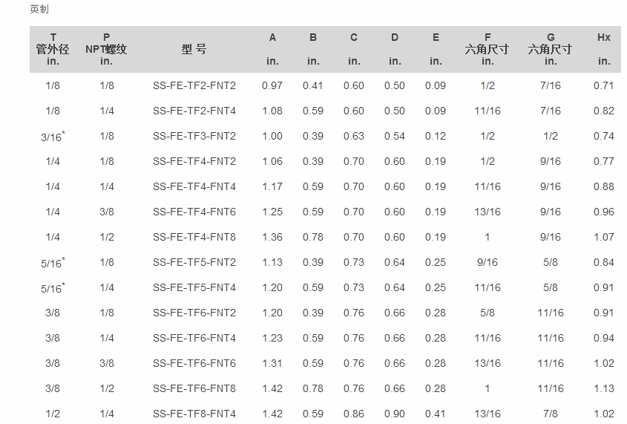Choose SS-FE-TF6-FNT4 from the list

[x=194, y=338]
